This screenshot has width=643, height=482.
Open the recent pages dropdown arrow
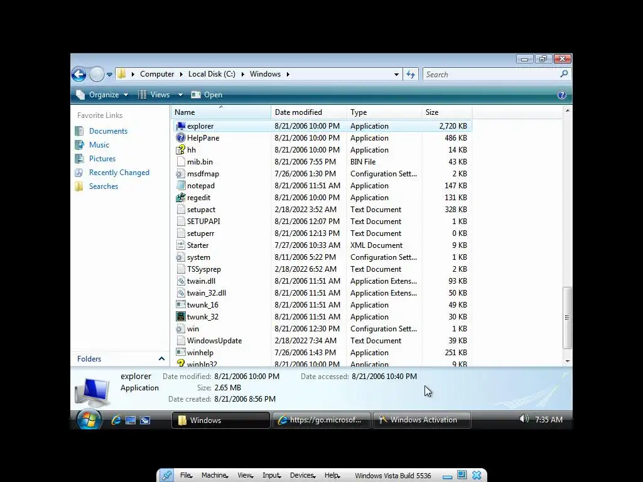click(109, 75)
